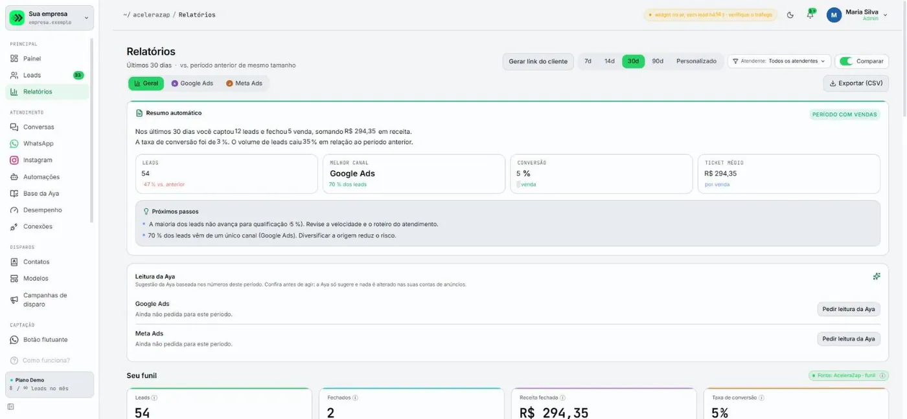Open notifications bell icon

810,15
